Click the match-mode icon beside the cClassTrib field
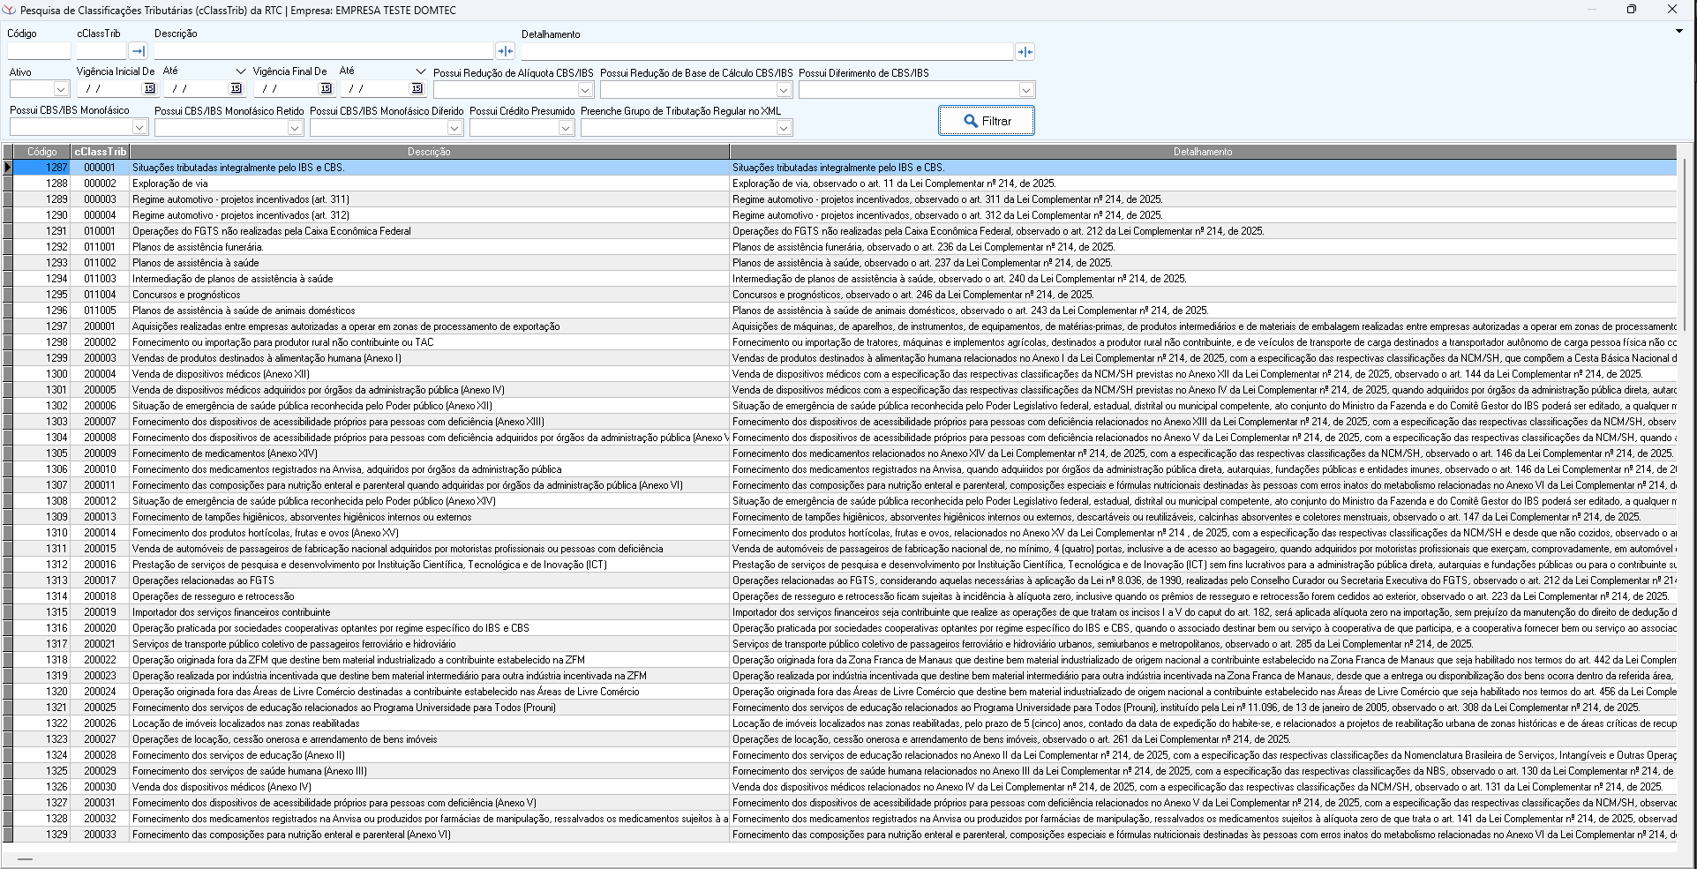This screenshot has width=1697, height=869. 138,51
